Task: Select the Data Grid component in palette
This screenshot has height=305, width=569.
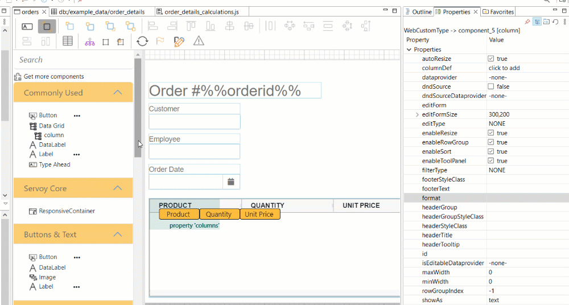Action: [51, 126]
